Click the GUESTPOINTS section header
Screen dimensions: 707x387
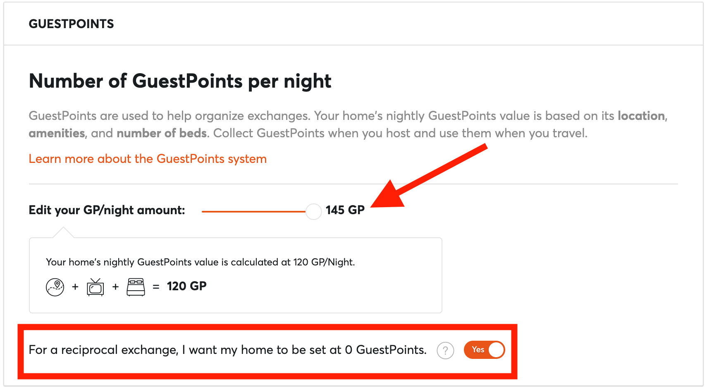coord(71,24)
